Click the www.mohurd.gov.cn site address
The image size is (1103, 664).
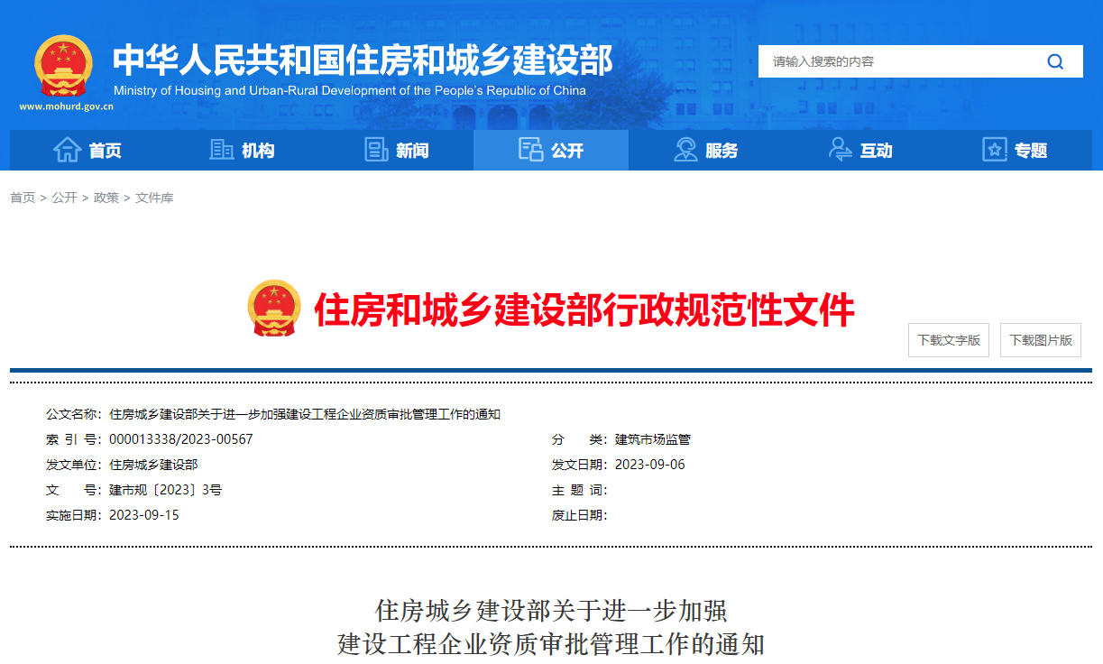coord(67,106)
